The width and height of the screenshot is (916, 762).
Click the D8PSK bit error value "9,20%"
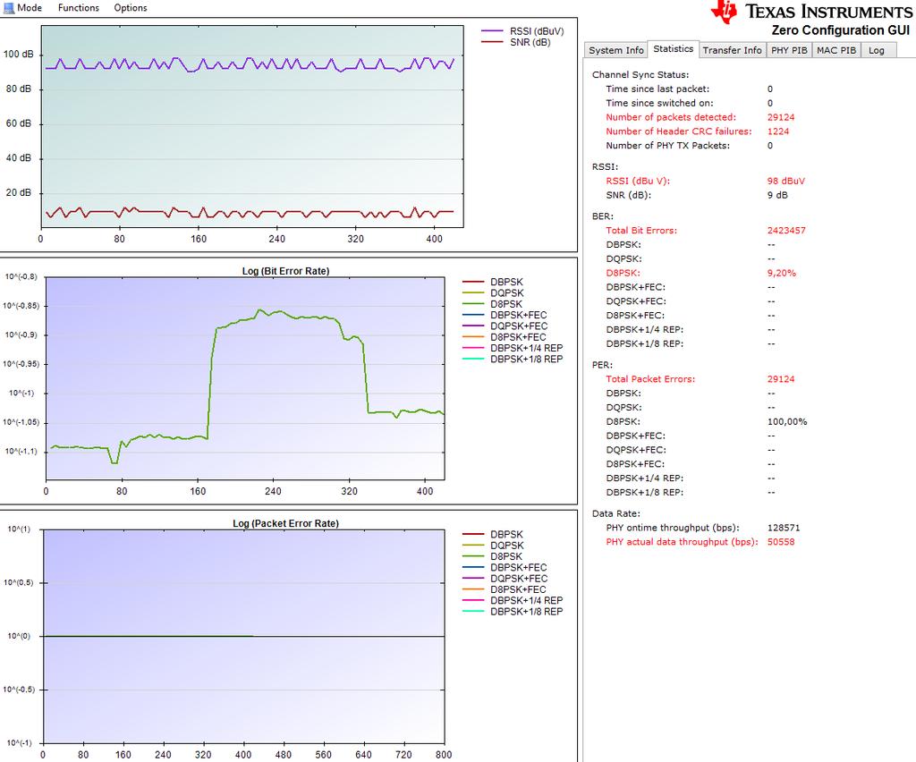tap(782, 274)
